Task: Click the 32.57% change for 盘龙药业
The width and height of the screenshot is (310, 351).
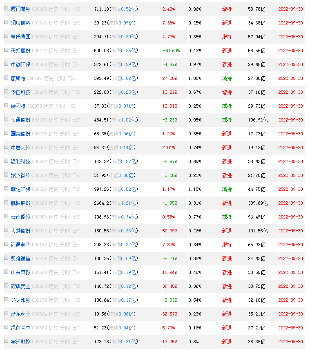Action: click(x=170, y=314)
